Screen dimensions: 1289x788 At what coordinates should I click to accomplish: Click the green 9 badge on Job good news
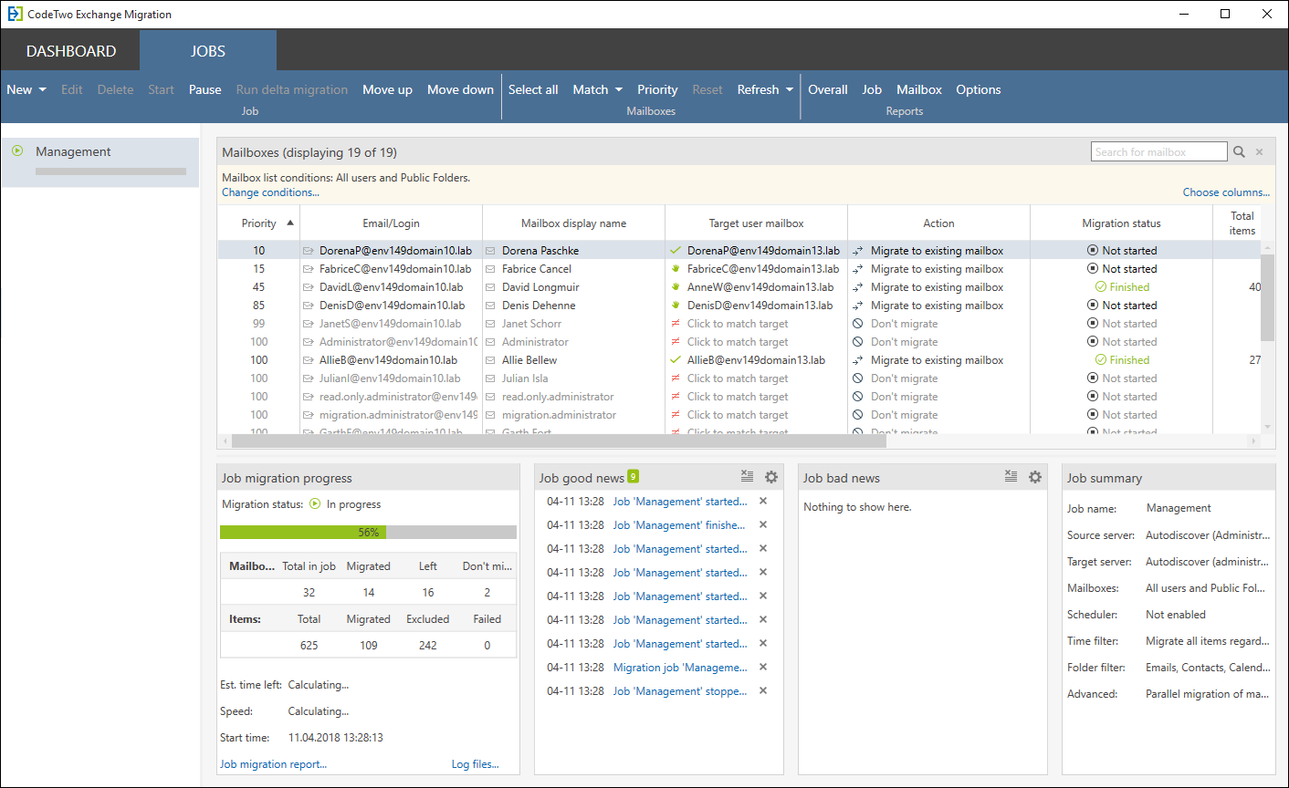tap(634, 476)
